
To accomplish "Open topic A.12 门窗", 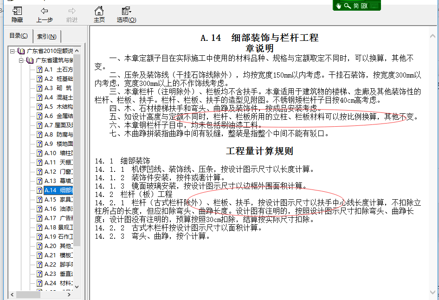I will (x=58, y=171).
